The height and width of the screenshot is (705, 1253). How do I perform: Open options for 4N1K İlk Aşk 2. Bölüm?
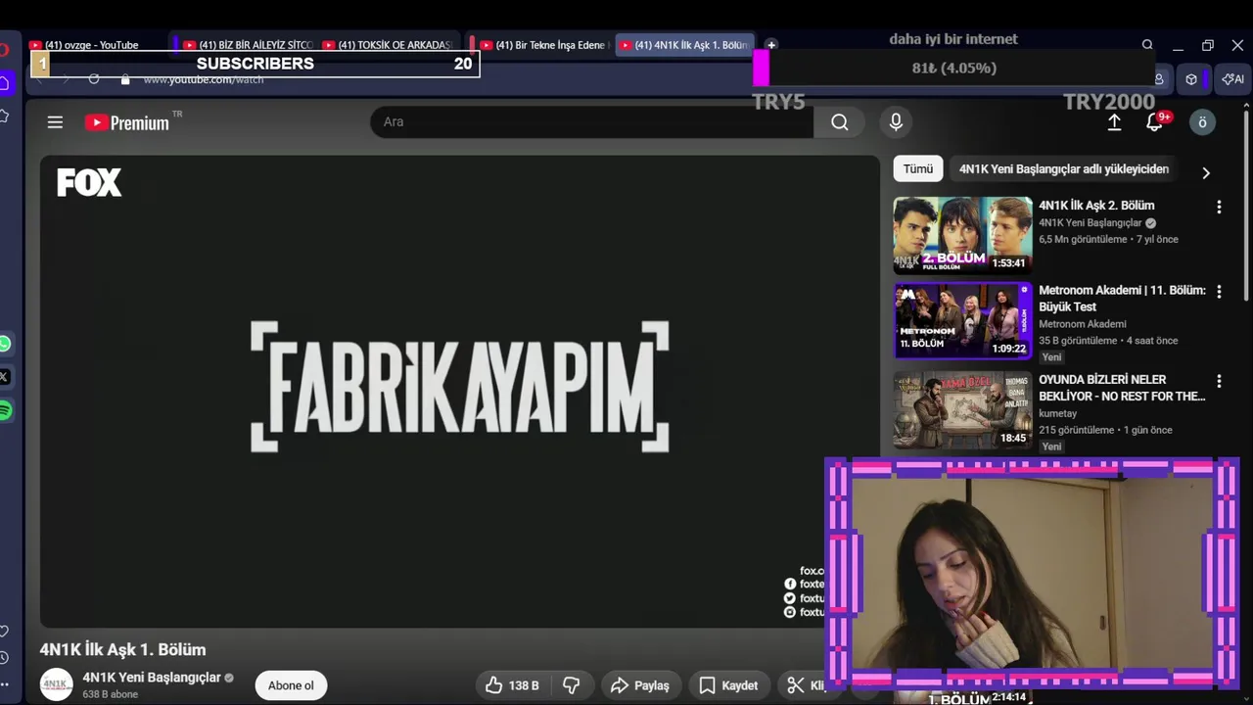1219,208
